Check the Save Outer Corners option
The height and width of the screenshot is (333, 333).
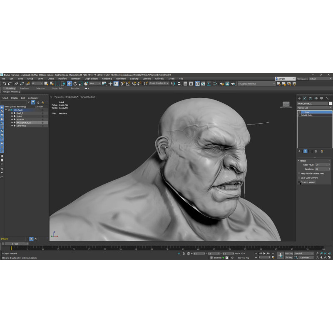(x=299, y=178)
